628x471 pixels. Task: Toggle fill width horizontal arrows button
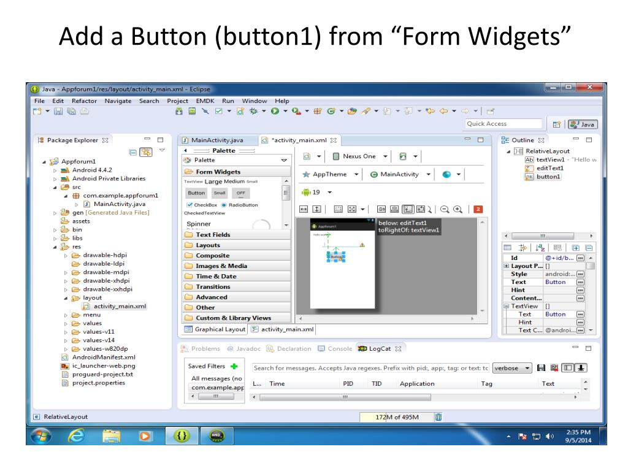click(x=304, y=209)
